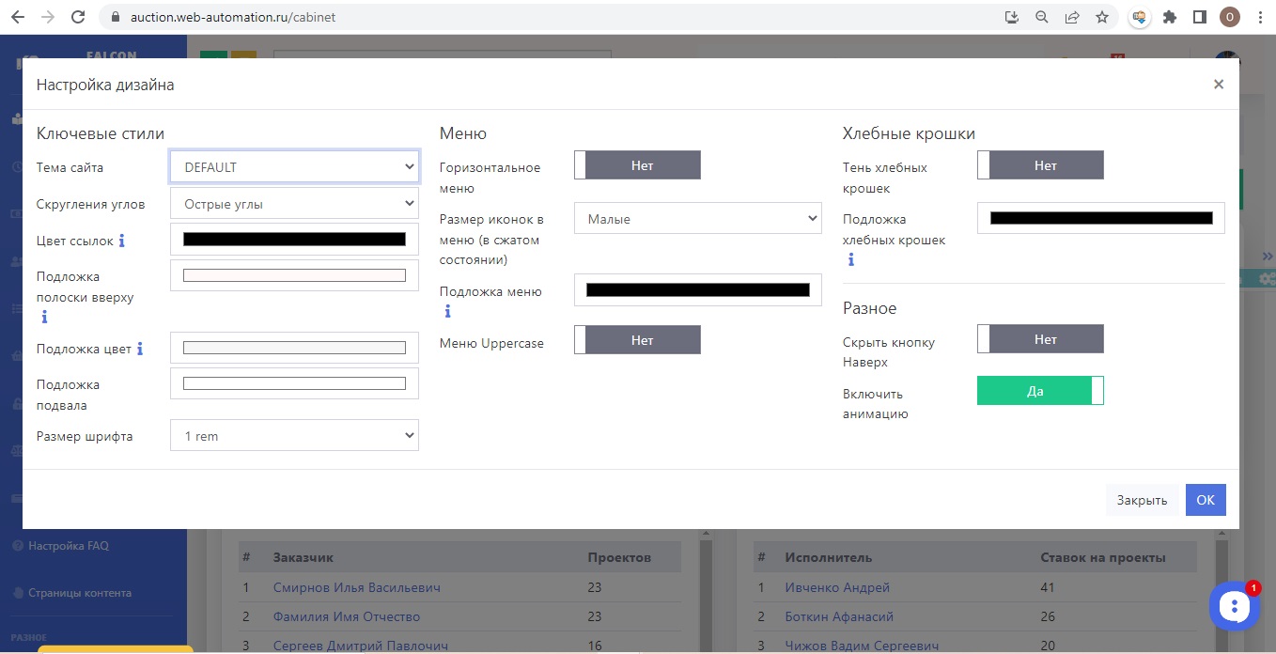Close dialog with the X icon
This screenshot has height=654, width=1276.
tap(1218, 85)
